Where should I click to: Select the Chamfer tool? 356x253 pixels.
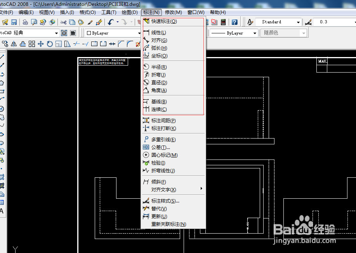pyautogui.click(x=121, y=43)
